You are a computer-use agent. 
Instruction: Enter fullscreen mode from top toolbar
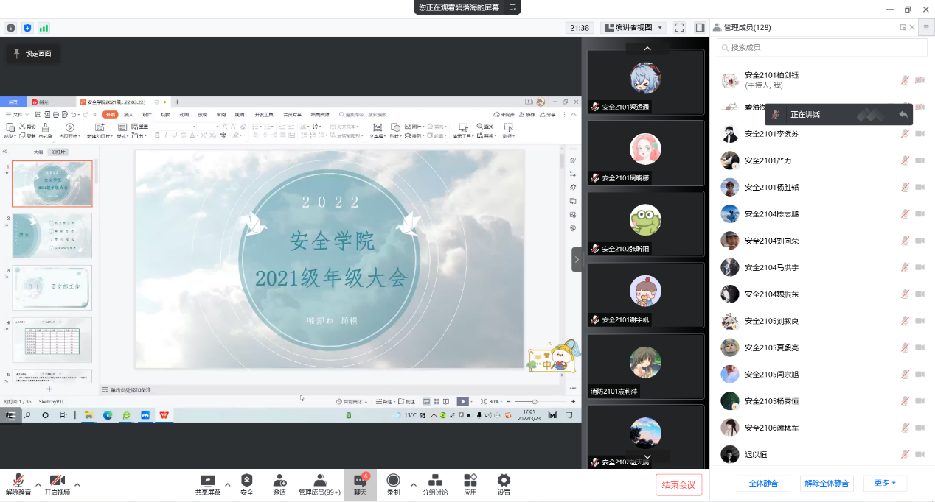(679, 27)
